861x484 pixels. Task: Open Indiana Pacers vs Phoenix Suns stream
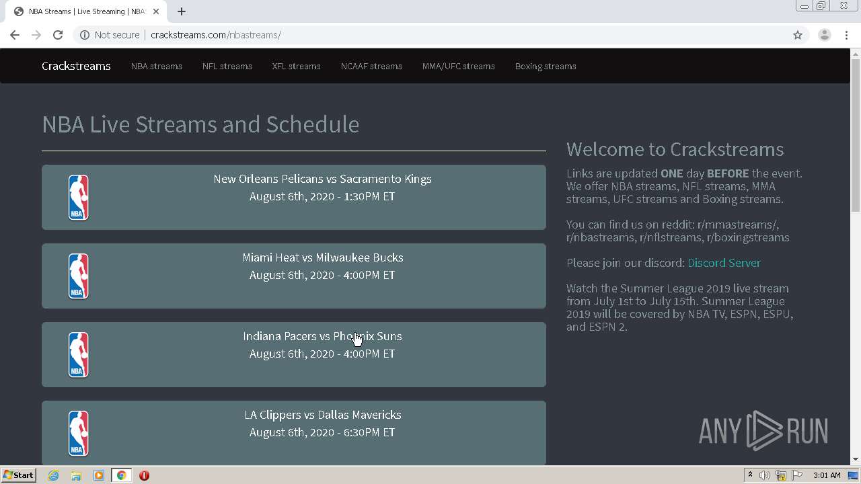[294, 354]
